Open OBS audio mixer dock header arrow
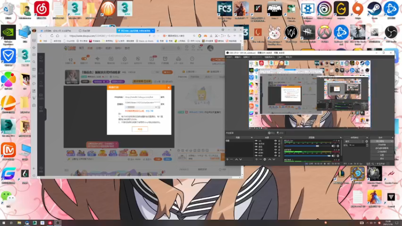The height and width of the screenshot is (226, 402). 341,138
